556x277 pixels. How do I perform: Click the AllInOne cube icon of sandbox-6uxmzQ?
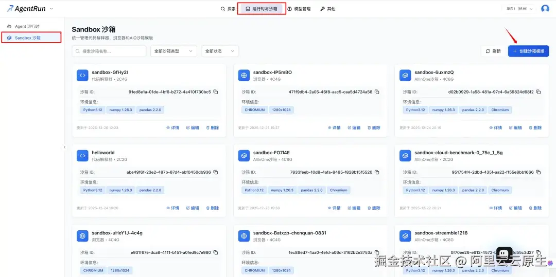pyautogui.click(x=405, y=76)
